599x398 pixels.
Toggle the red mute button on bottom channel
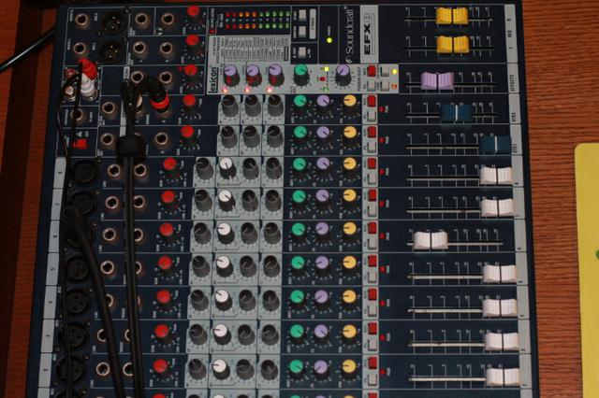pos(371,361)
